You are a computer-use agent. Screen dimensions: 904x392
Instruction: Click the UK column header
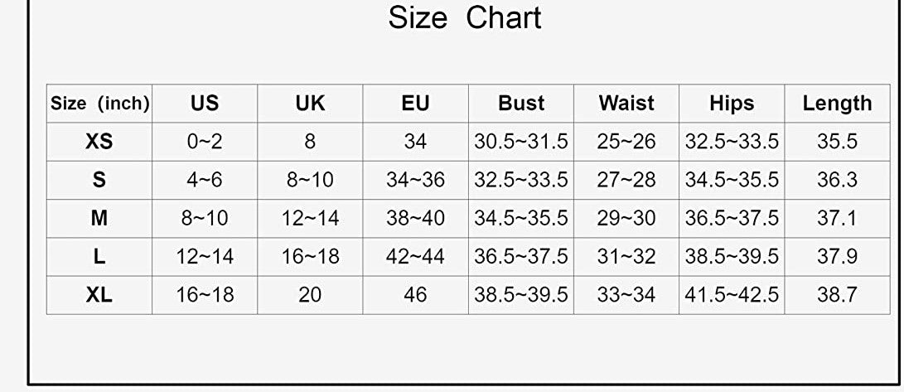coord(310,104)
